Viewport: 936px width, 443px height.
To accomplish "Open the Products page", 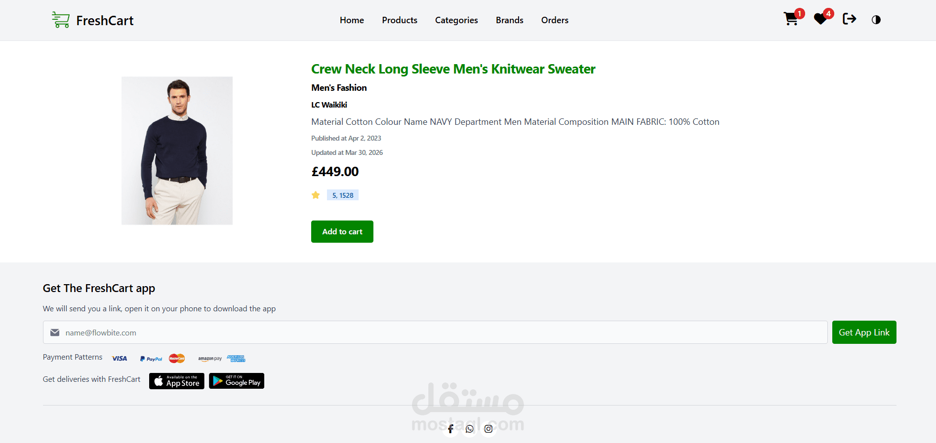I will coord(400,20).
